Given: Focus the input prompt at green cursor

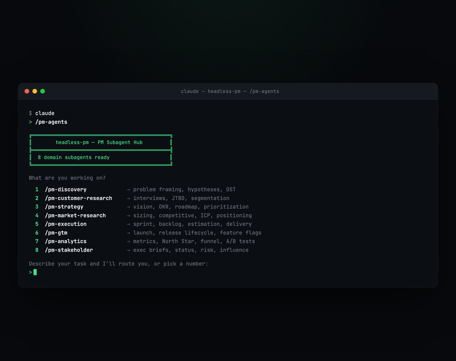Looking at the screenshot, I should [x=35, y=272].
